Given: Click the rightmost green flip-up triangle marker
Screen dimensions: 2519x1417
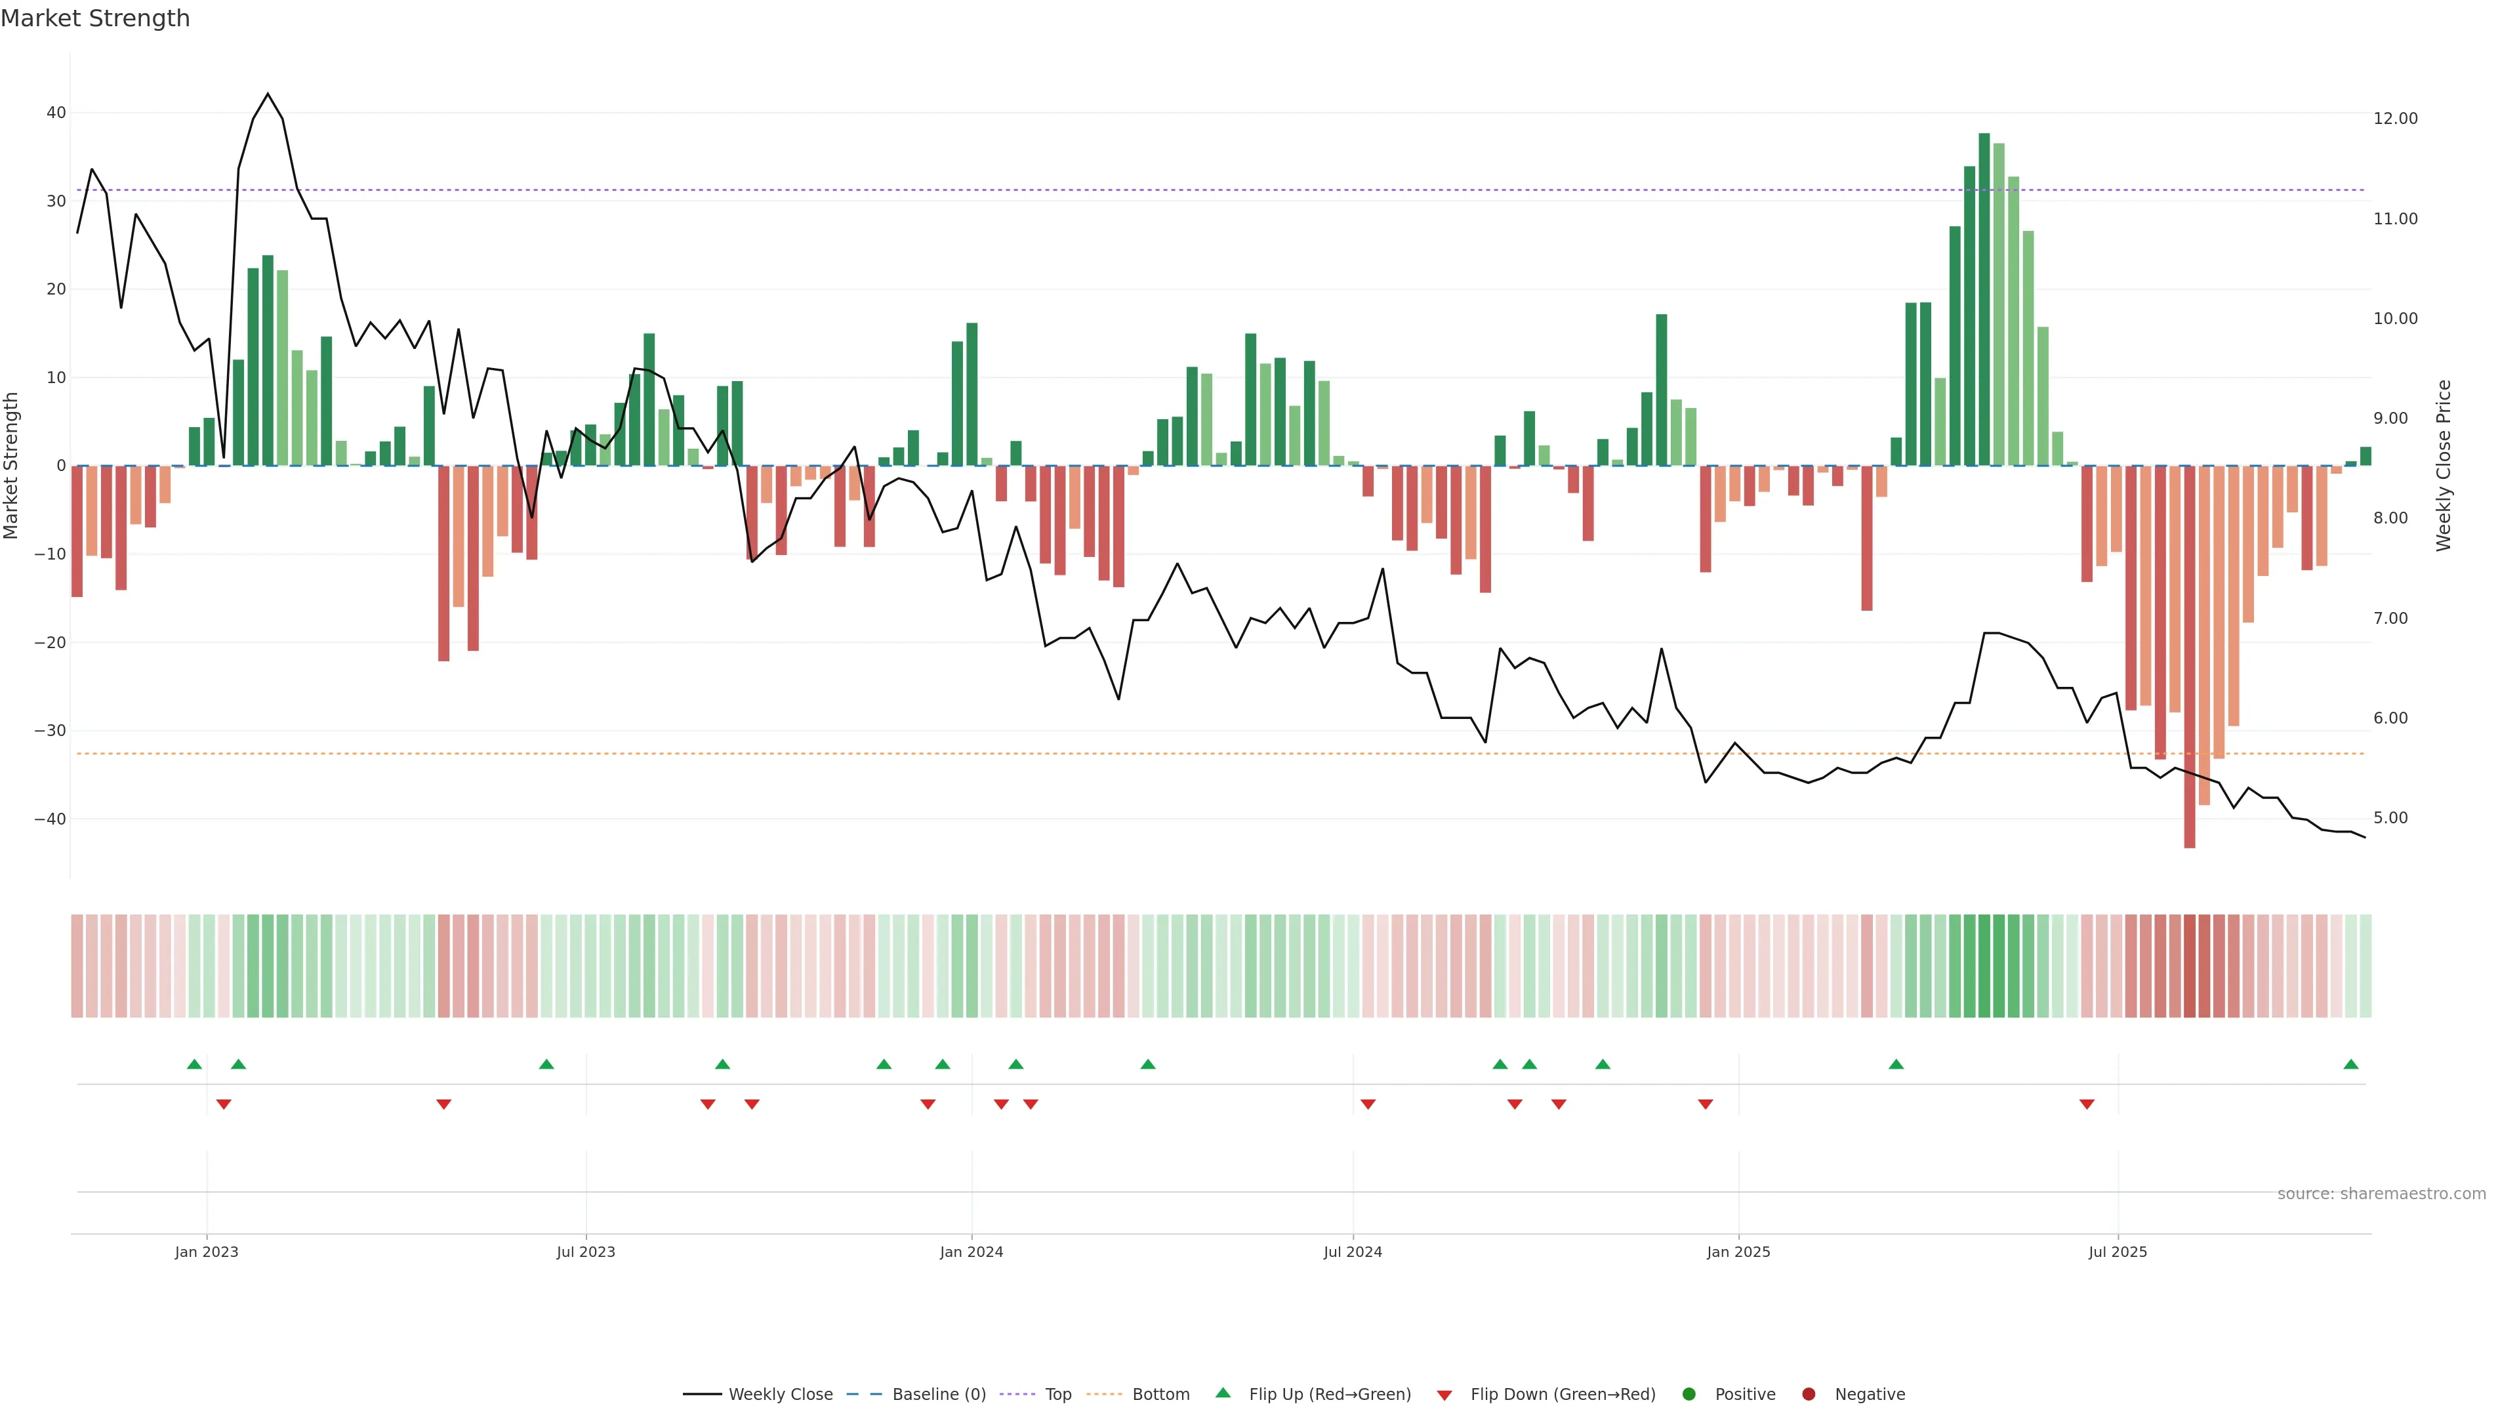Looking at the screenshot, I should [2351, 1064].
